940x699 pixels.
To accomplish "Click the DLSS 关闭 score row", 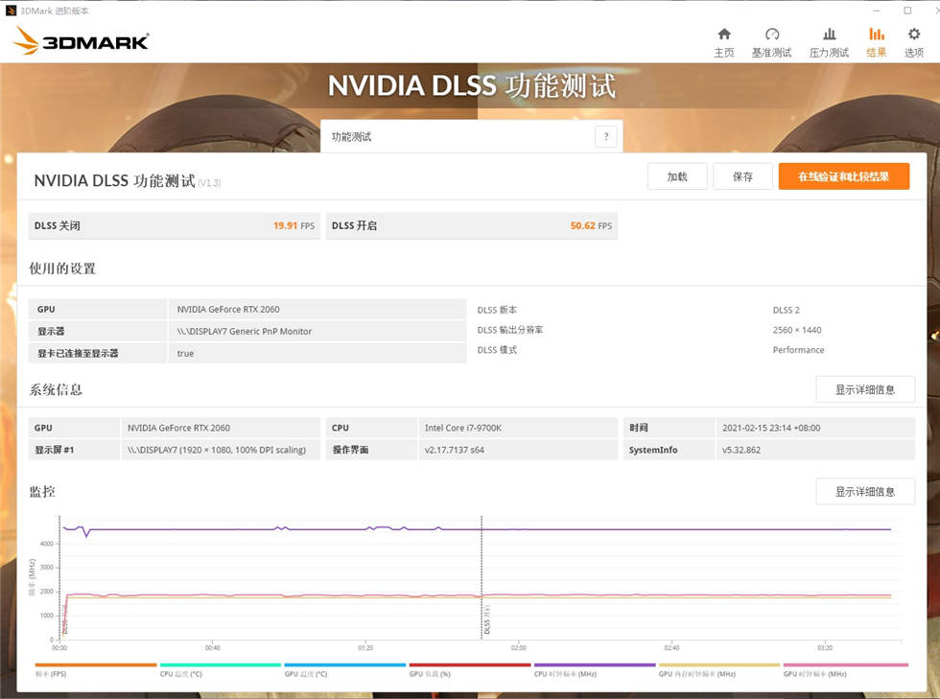I will (174, 226).
